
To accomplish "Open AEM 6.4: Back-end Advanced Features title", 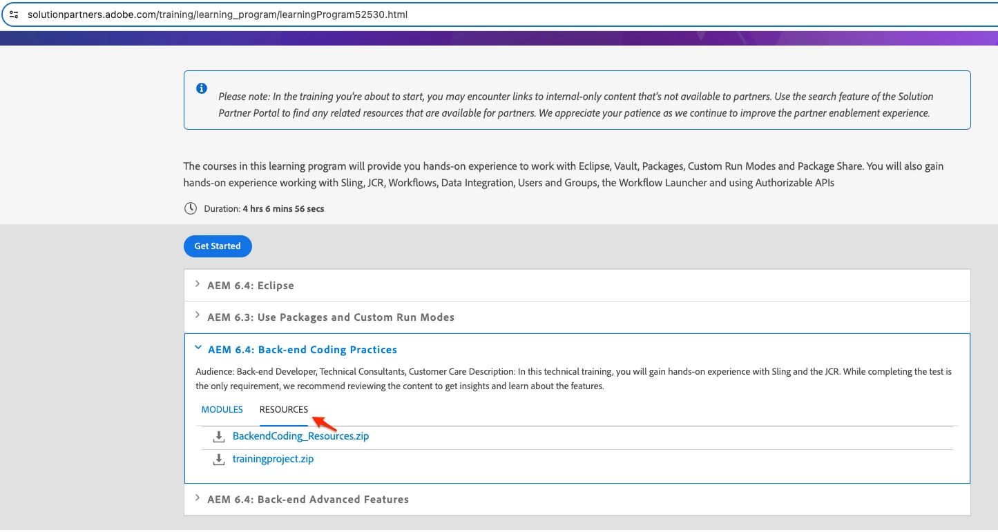I will [x=308, y=500].
